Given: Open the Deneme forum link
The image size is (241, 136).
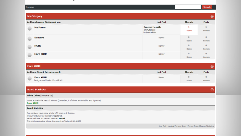Looking at the screenshot, I should click(39, 38).
